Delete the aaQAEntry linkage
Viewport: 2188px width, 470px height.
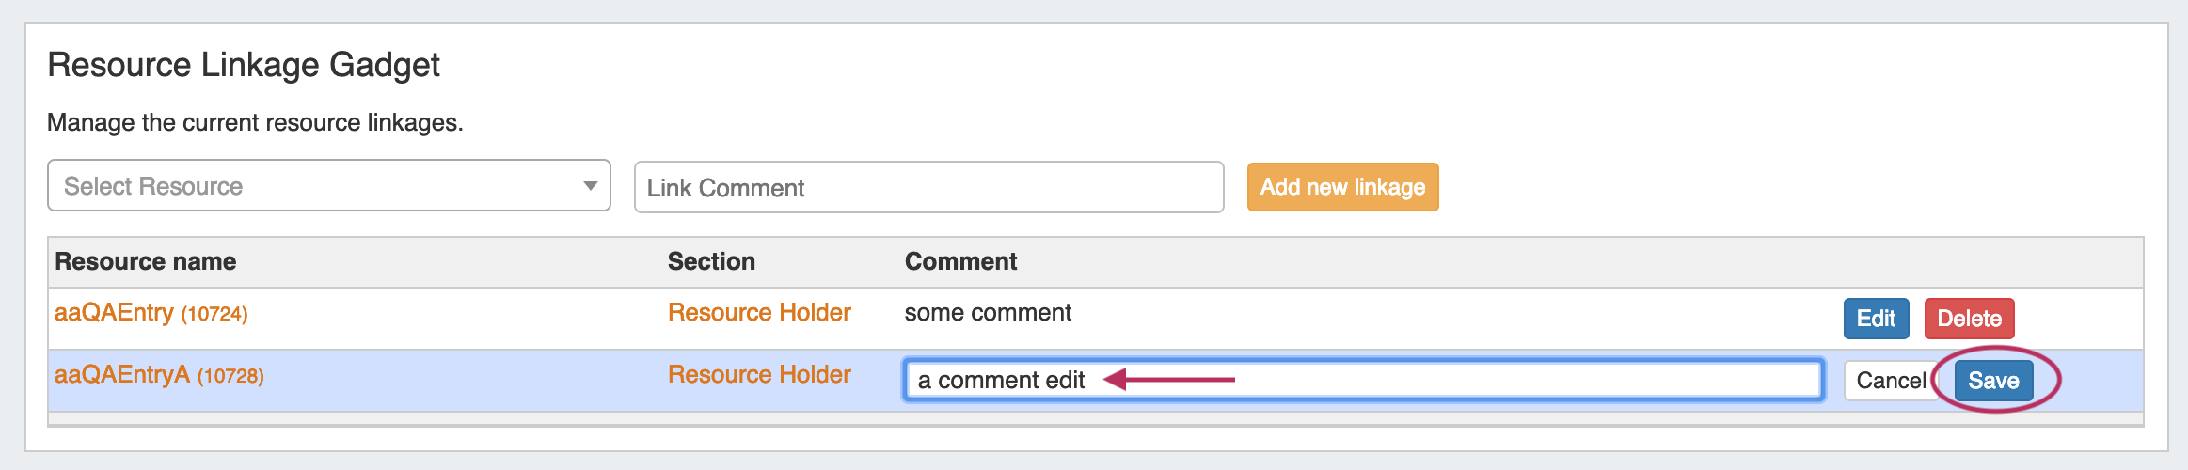coord(1969,319)
